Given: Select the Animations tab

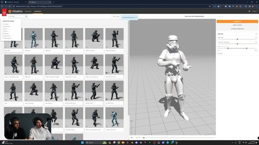Looking at the screenshot, I should (38, 11).
